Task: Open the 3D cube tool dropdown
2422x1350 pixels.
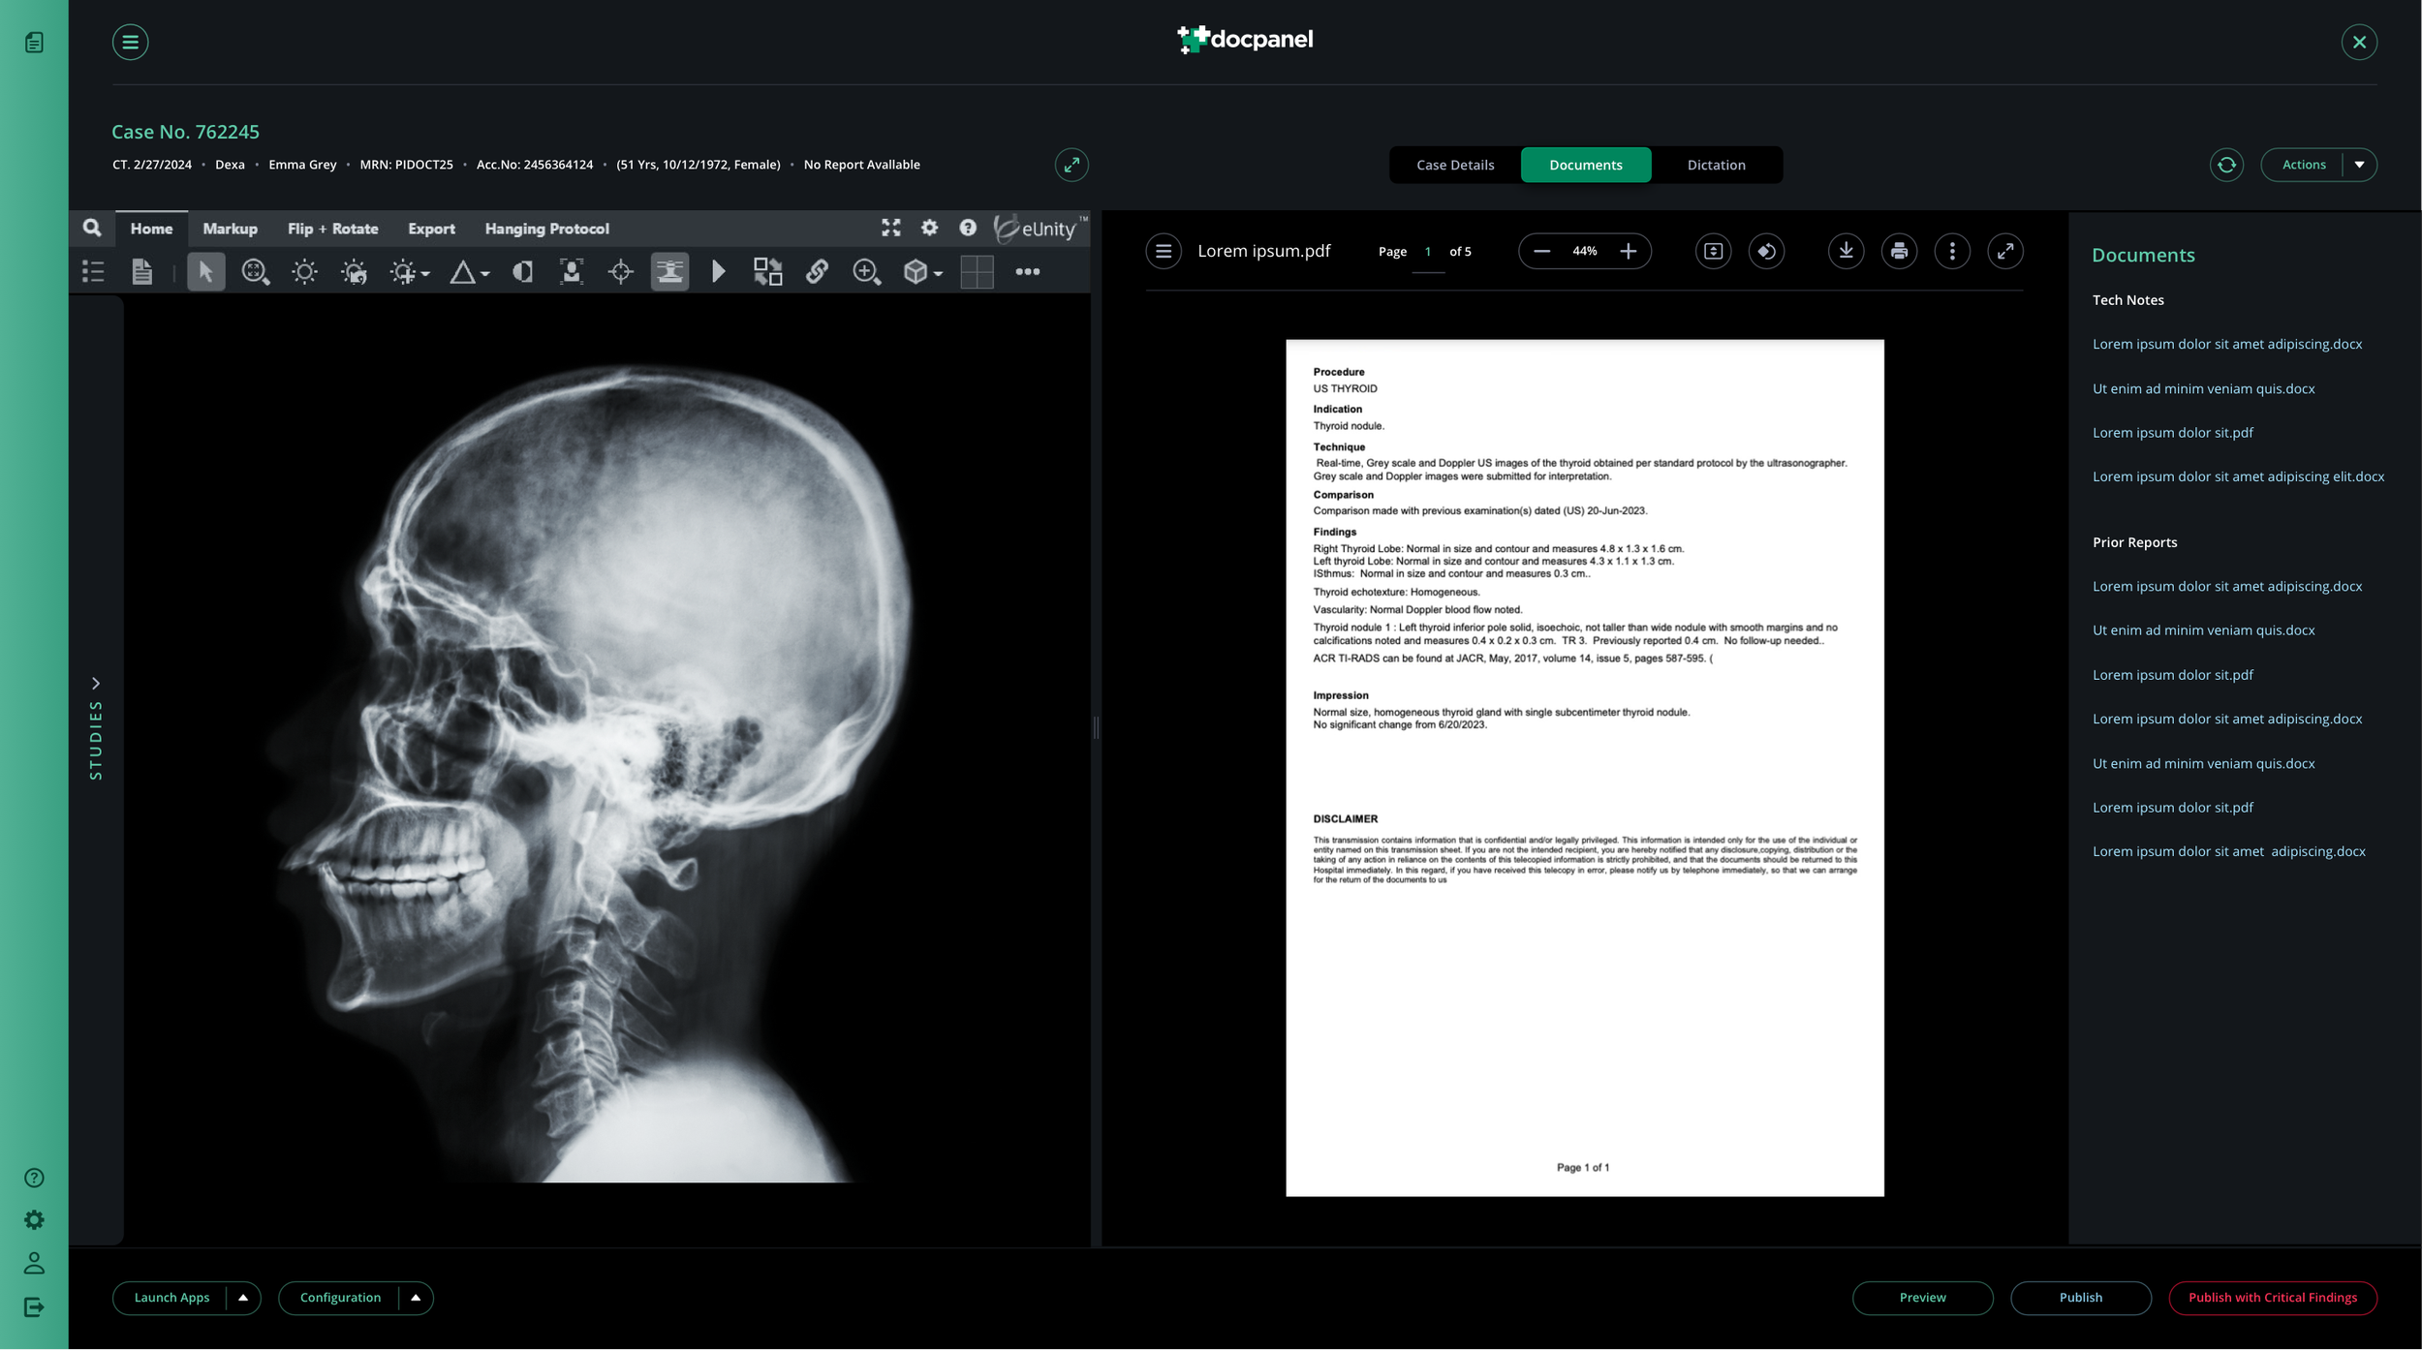Action: (938, 274)
